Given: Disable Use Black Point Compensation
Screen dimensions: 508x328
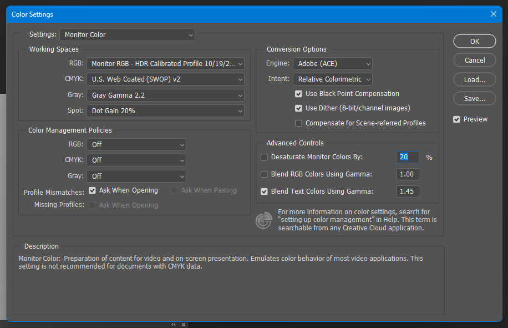Looking at the screenshot, I should point(298,94).
